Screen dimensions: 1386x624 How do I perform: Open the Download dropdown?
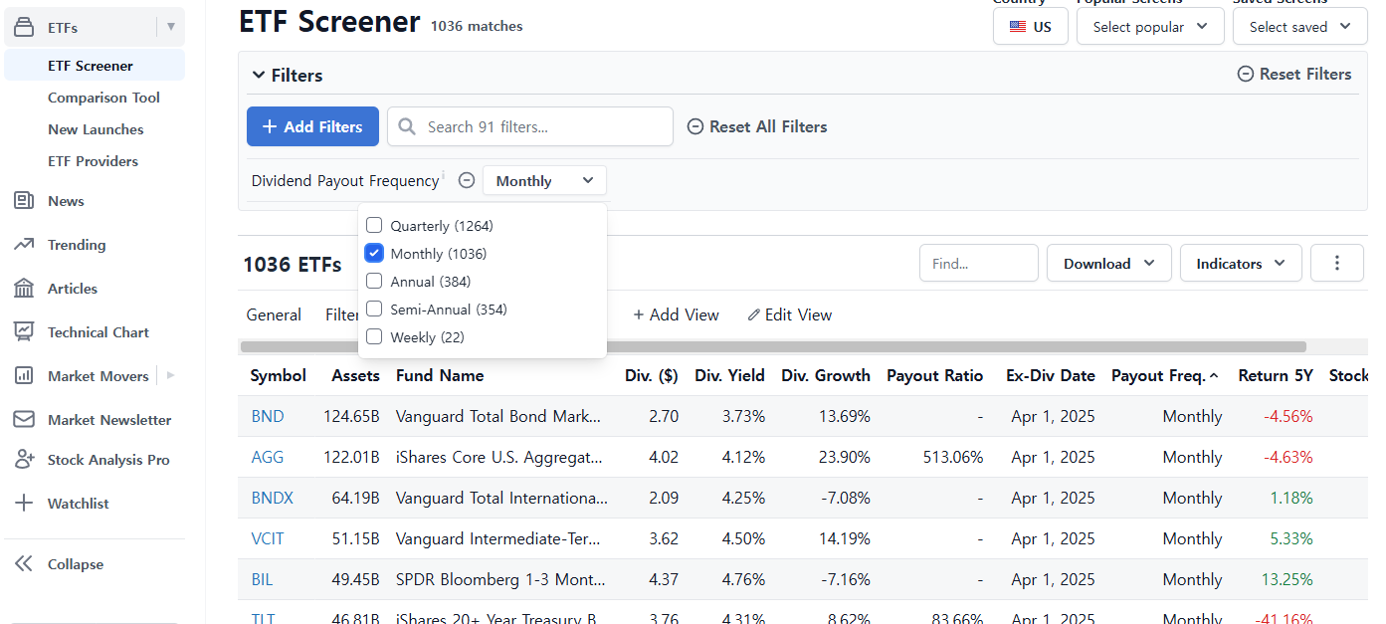tap(1109, 263)
